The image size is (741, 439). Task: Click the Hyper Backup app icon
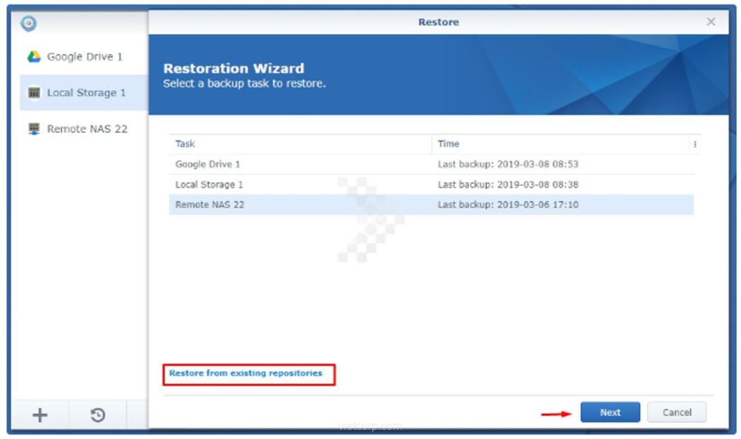28,23
